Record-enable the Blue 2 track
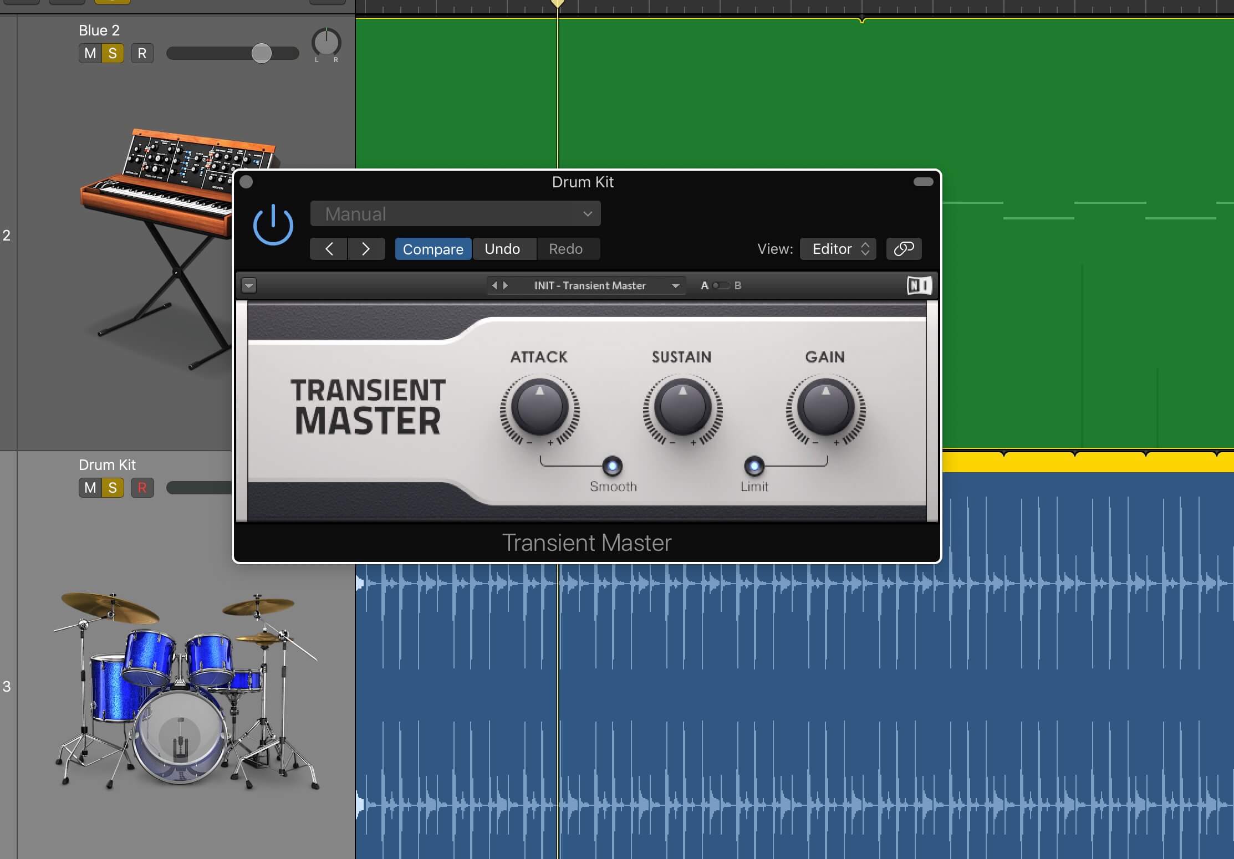 coord(142,53)
